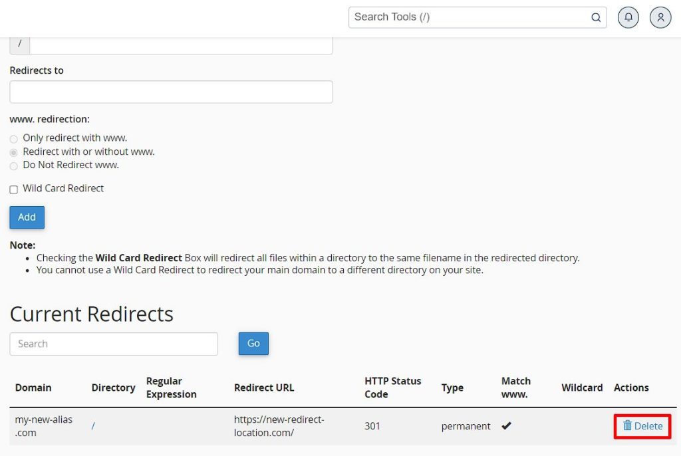This screenshot has width=681, height=456.
Task: Open the user account icon
Action: (x=660, y=17)
